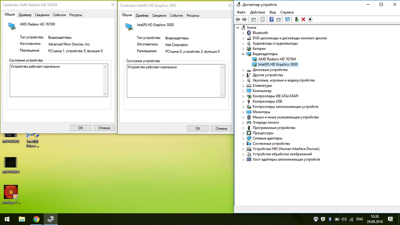Open the Справка menu

[x=287, y=12]
